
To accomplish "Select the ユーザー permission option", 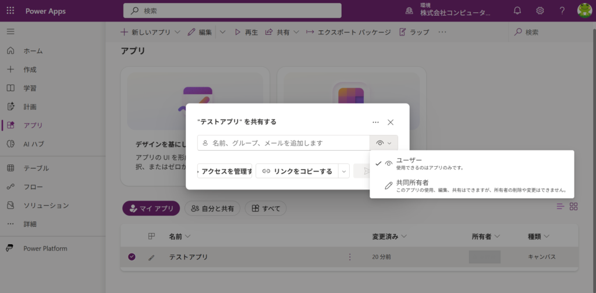I will 471,163.
